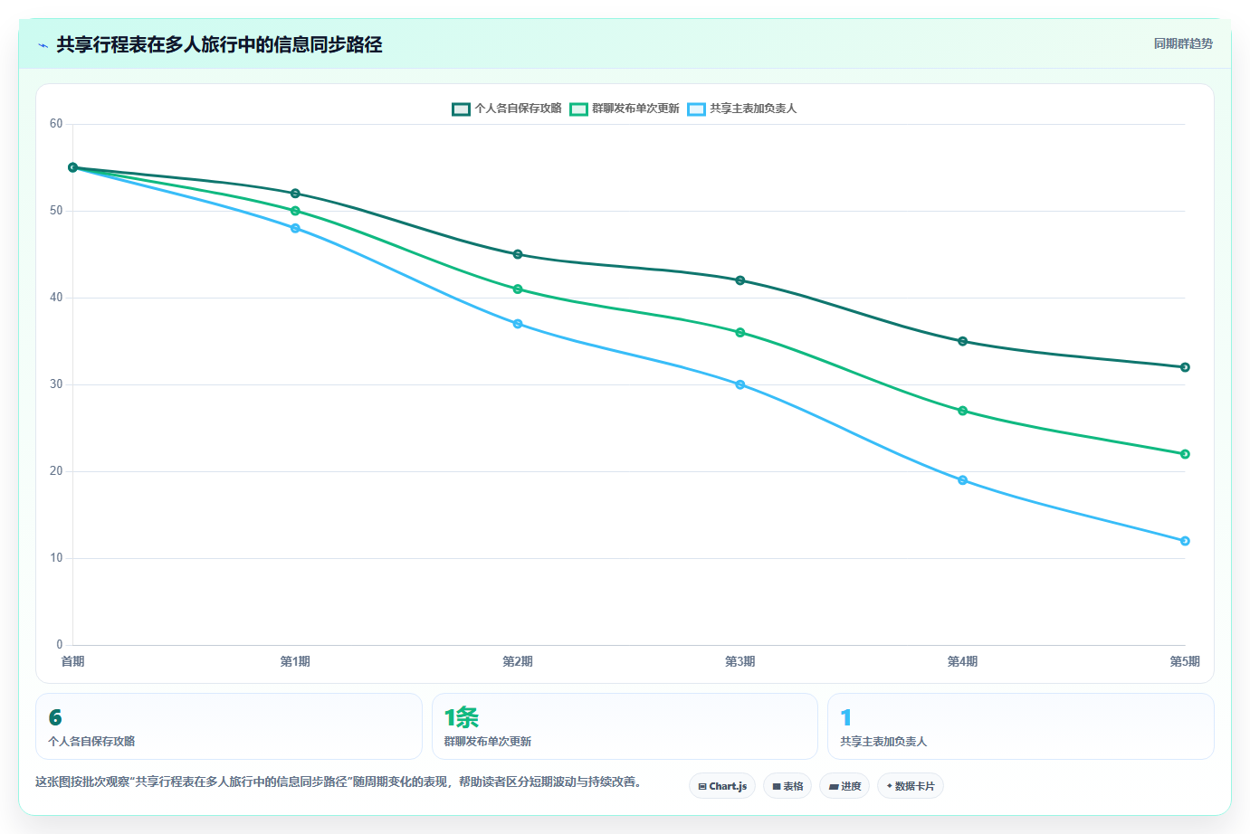The height and width of the screenshot is (834, 1250).
Task: Click the y-axis value 50
Action: pos(56,211)
